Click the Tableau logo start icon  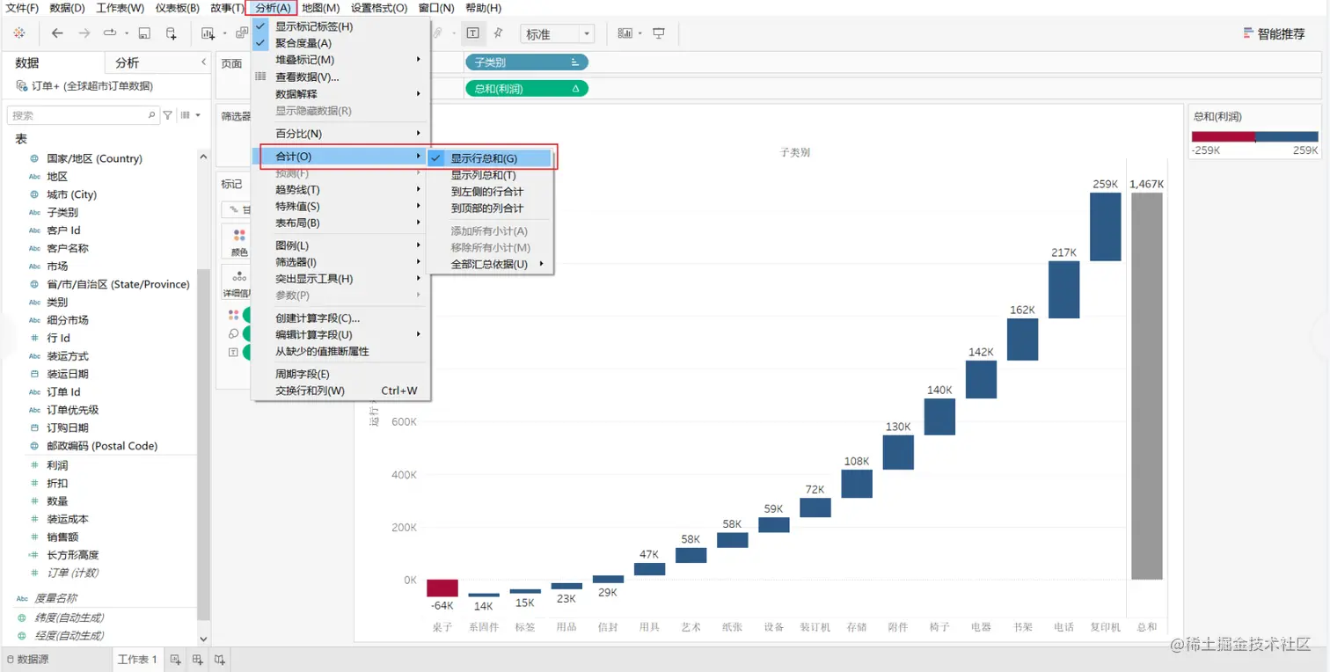[19, 33]
